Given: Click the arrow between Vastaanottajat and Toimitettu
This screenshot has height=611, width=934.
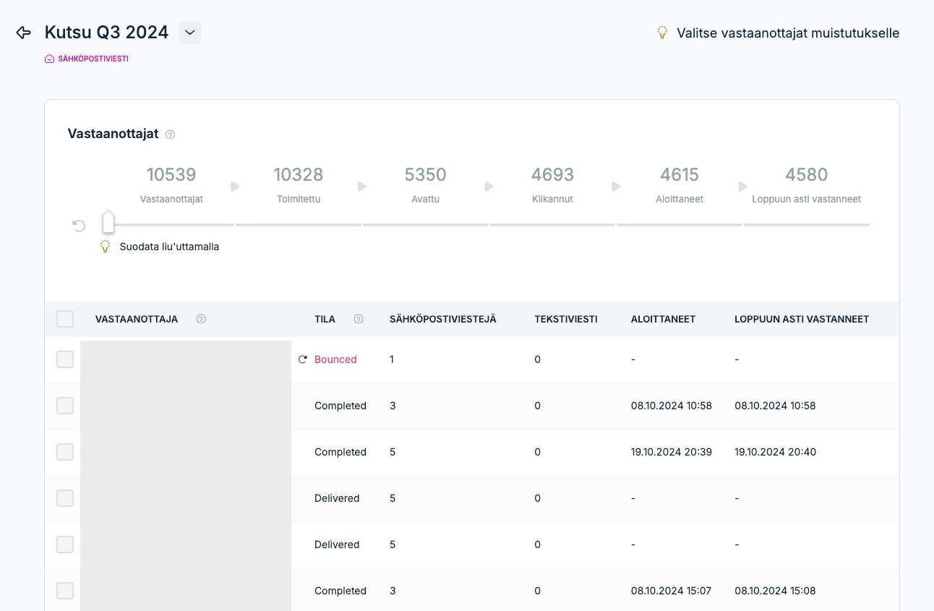Looking at the screenshot, I should (235, 187).
